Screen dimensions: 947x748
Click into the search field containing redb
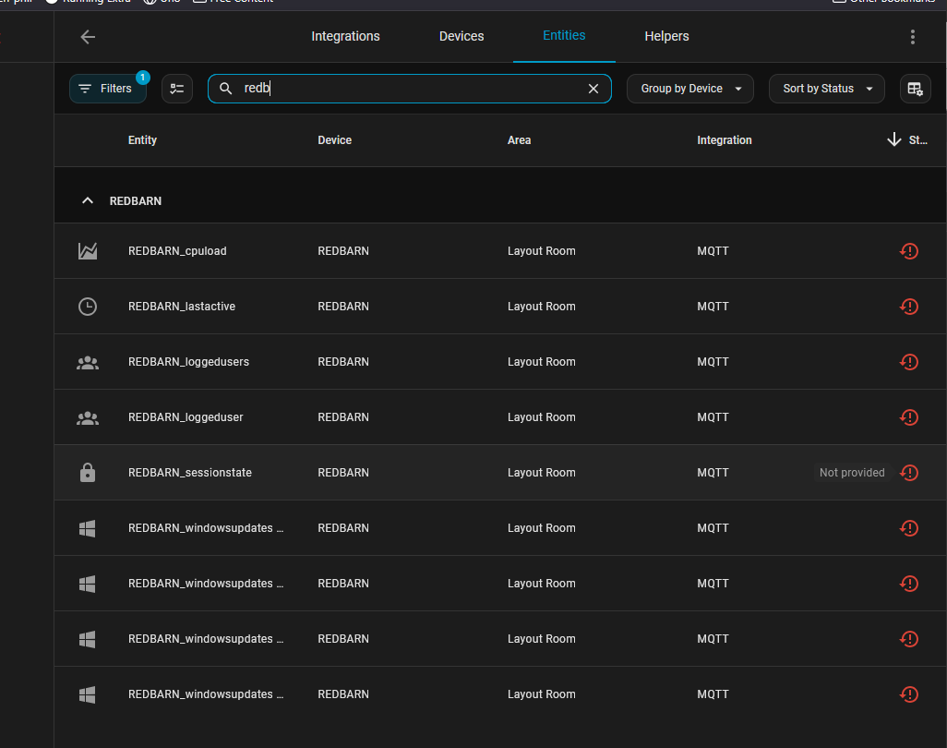pos(410,89)
